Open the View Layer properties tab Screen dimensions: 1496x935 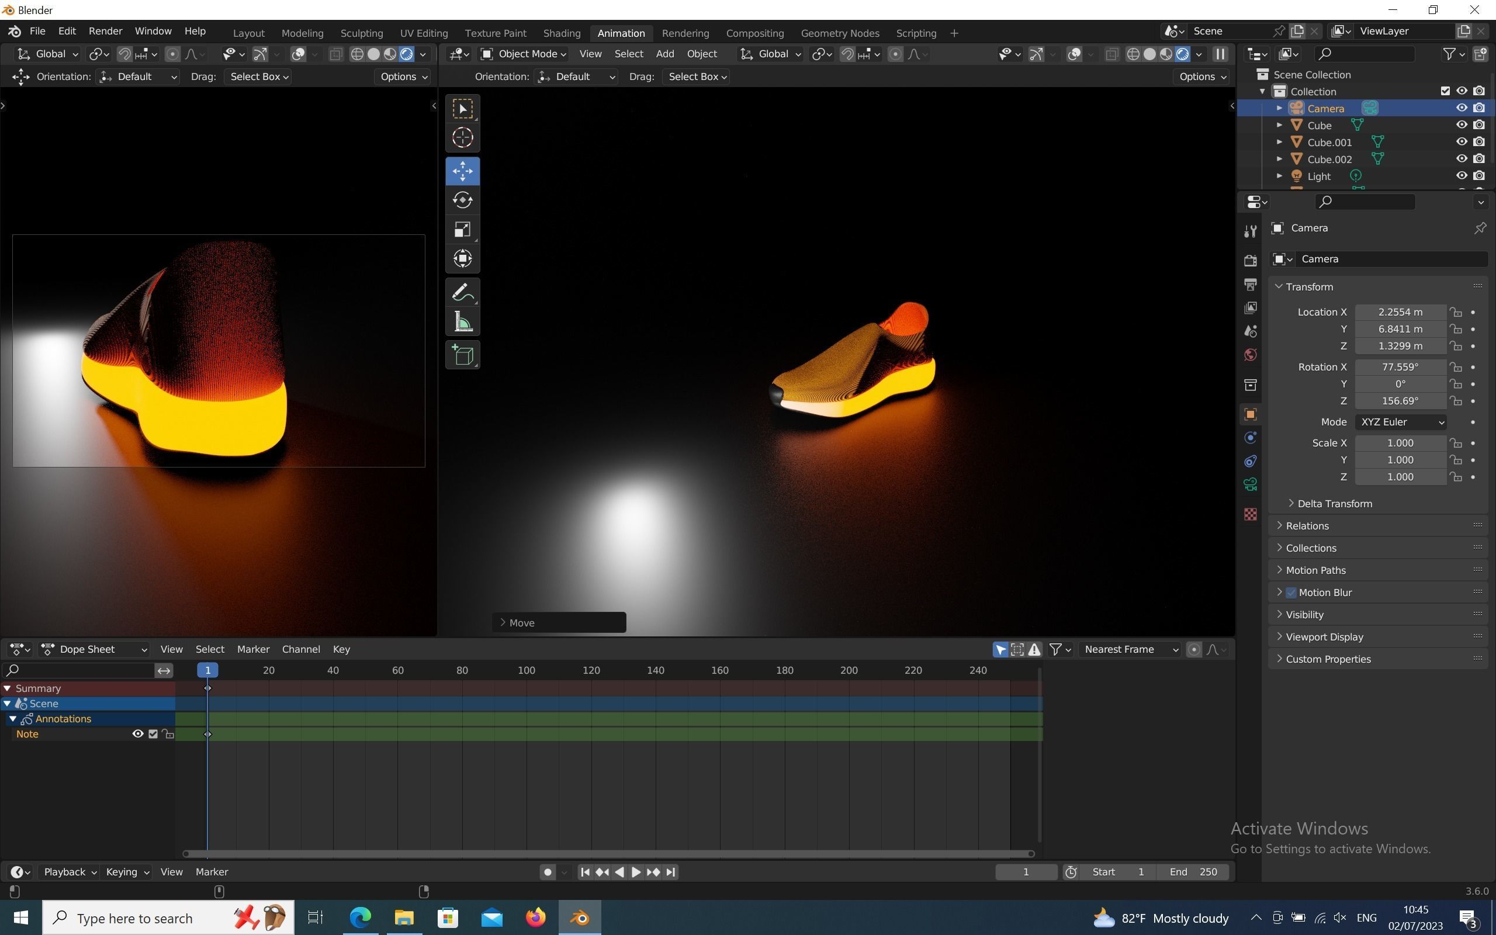[x=1250, y=308]
